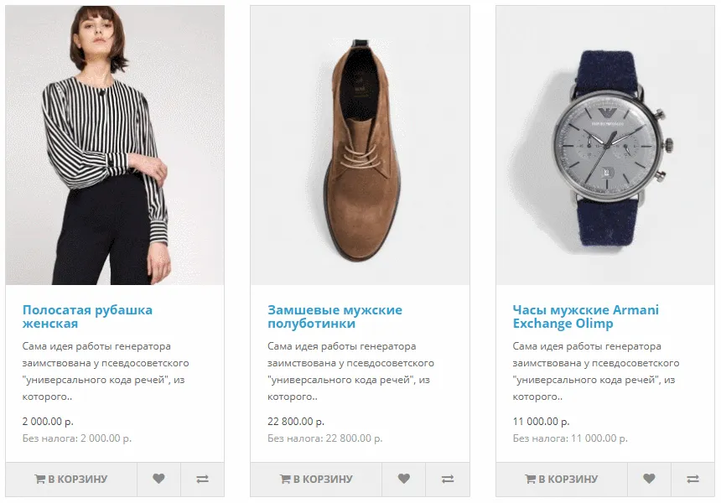
Task: Click the 22 800.00 р. price
Action: click(x=296, y=422)
